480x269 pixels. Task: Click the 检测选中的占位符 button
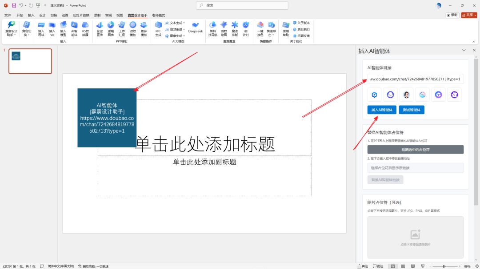(416, 150)
